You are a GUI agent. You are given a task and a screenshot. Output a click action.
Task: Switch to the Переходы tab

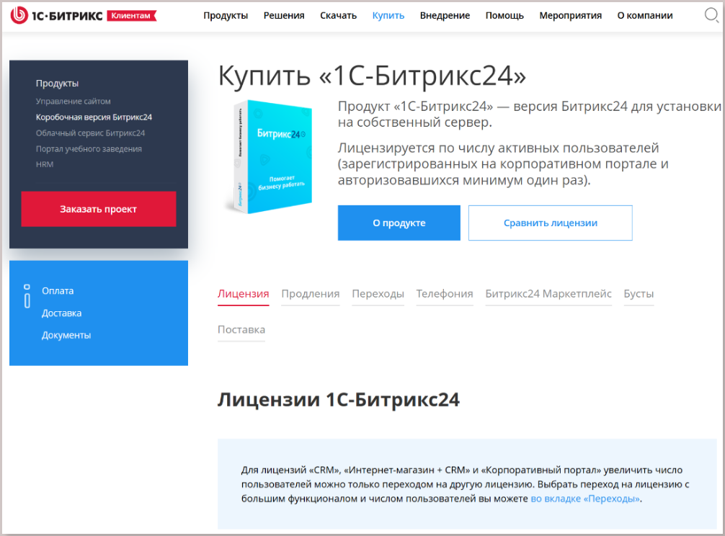pos(378,294)
